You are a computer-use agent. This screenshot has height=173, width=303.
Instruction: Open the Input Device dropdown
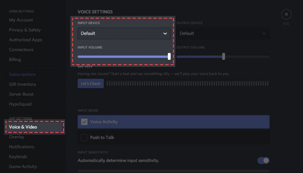click(x=124, y=33)
